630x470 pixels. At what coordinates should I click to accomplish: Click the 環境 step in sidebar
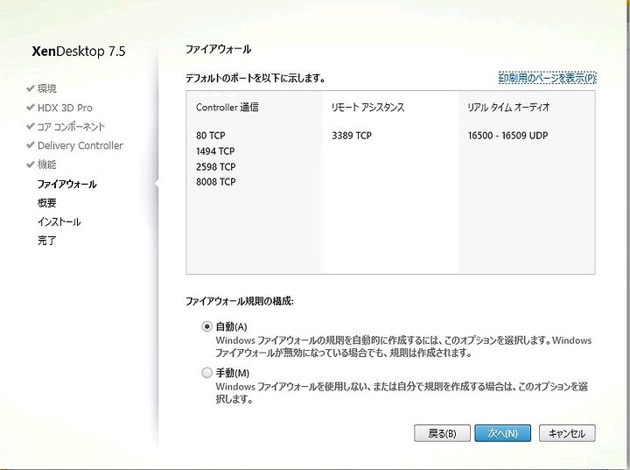tap(47, 88)
